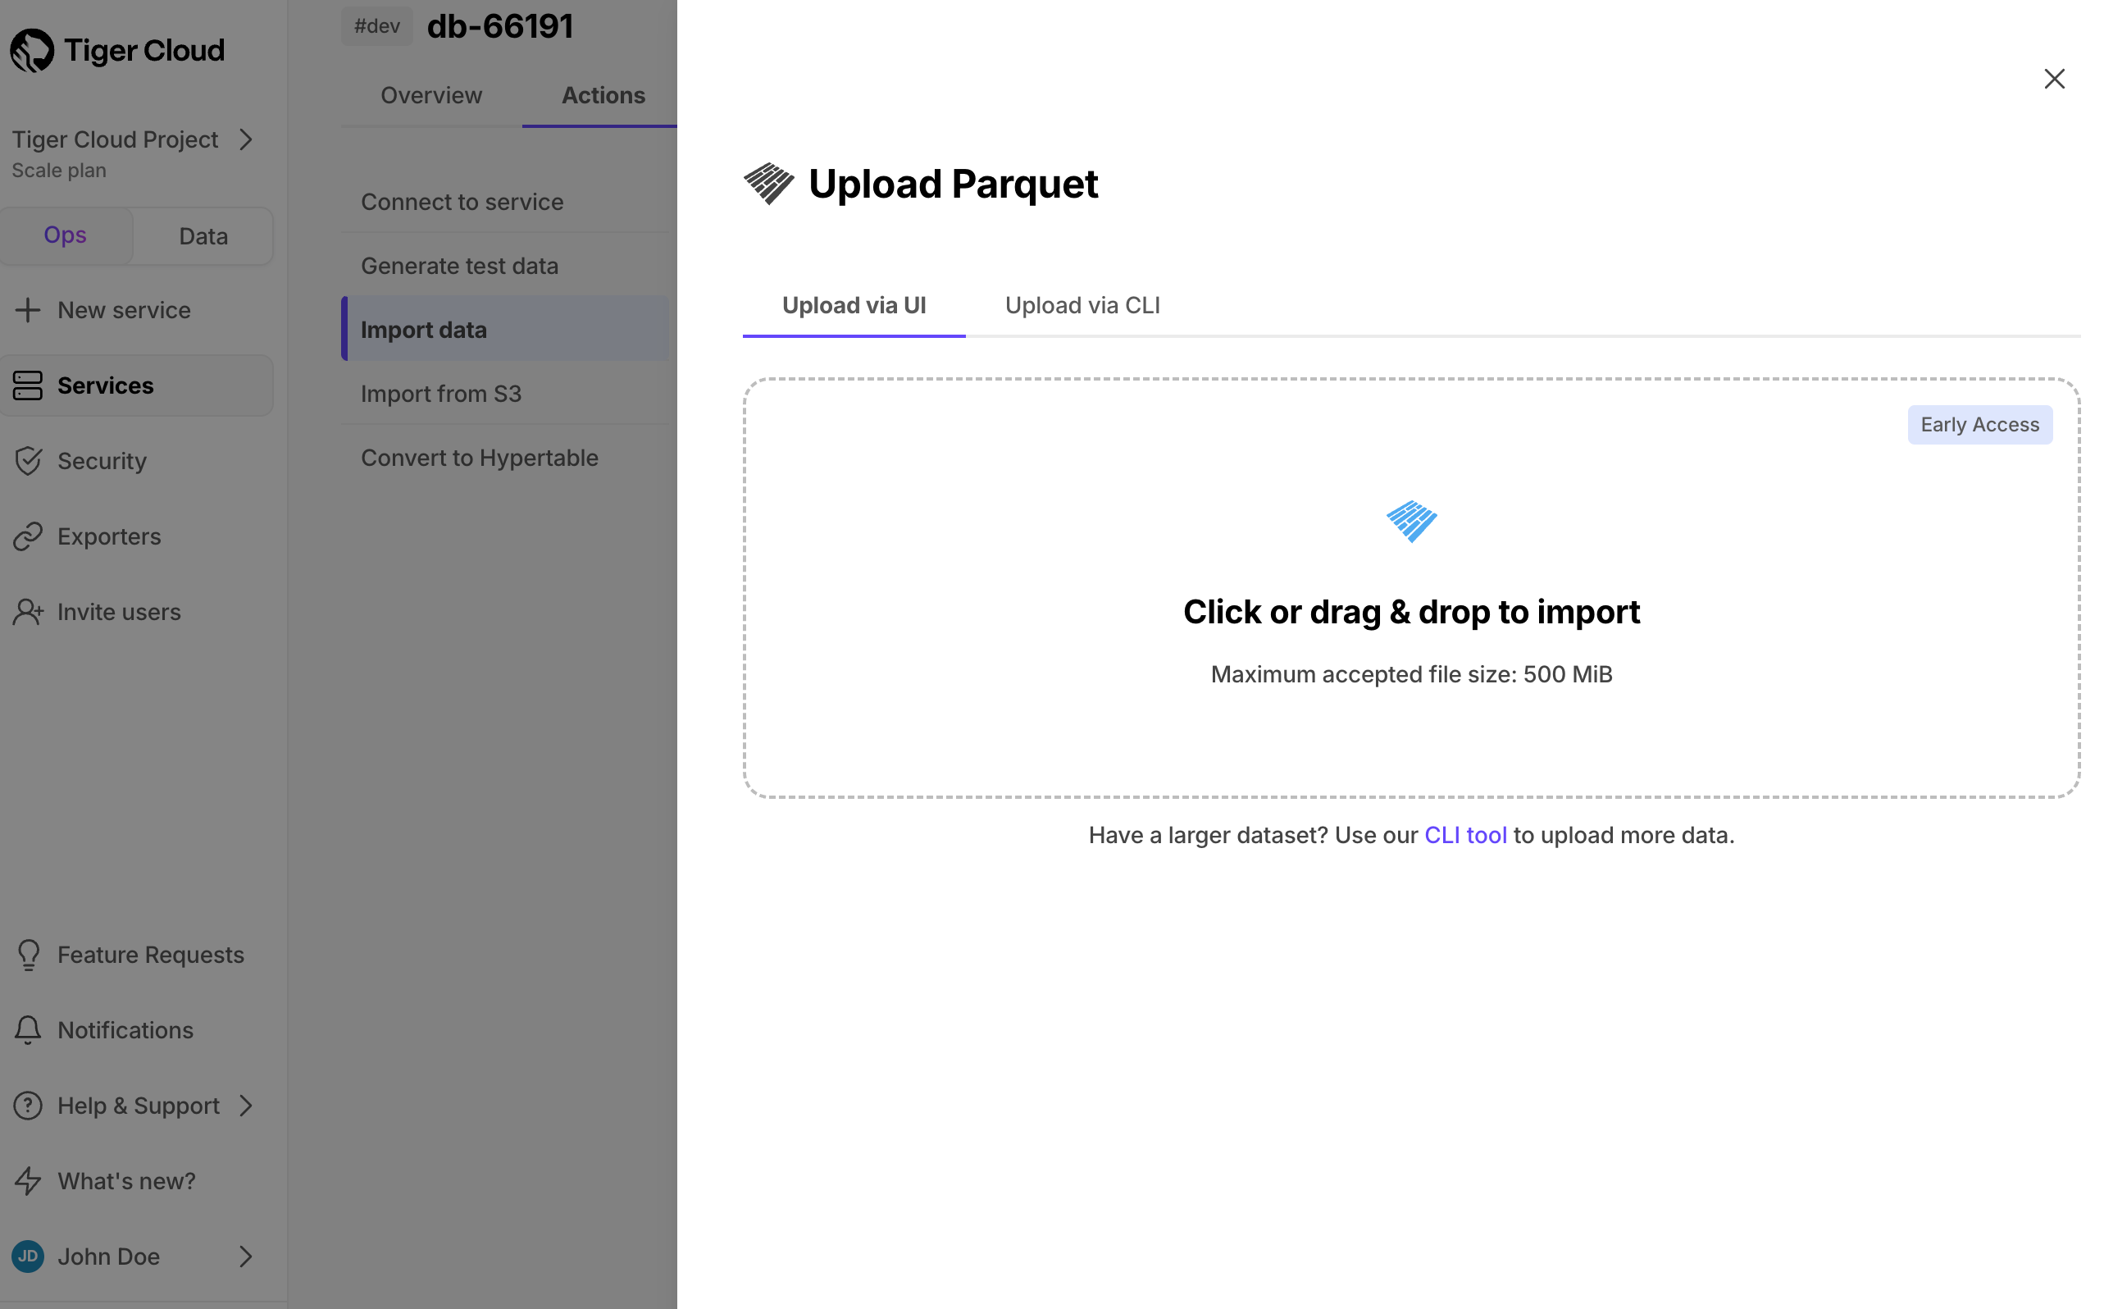The image size is (2104, 1309).
Task: Switch to the Upload via CLI tab
Action: click(x=1081, y=305)
